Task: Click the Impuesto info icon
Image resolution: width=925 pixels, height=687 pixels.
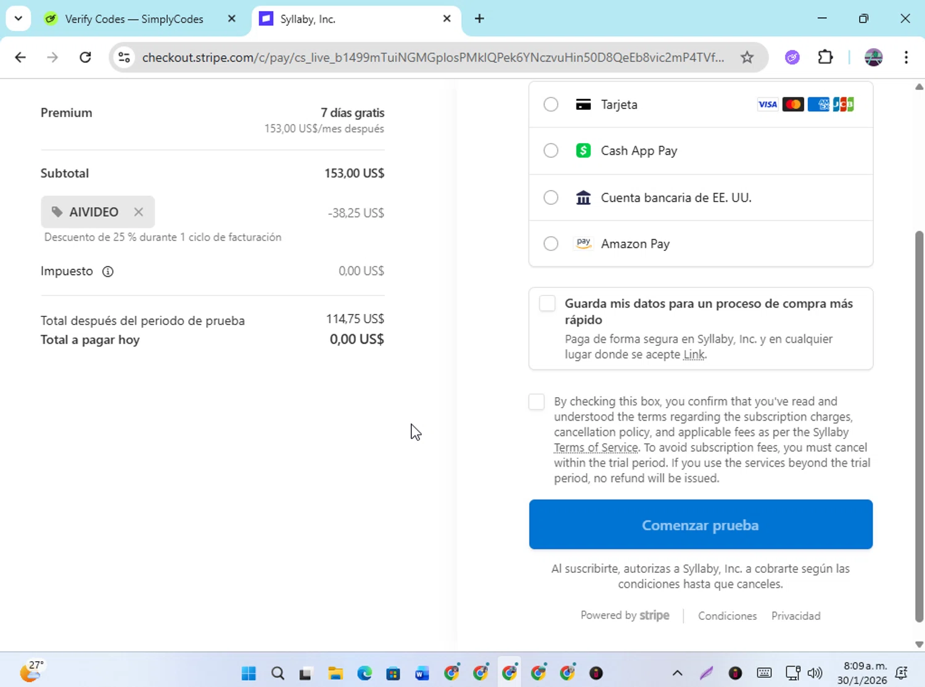Action: click(x=108, y=271)
